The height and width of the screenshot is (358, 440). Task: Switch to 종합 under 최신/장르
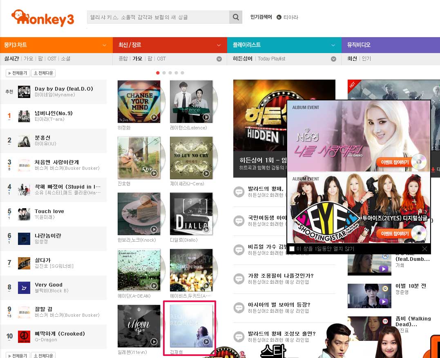123,59
